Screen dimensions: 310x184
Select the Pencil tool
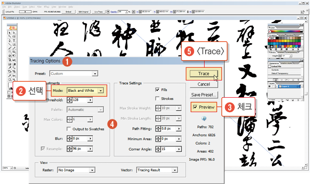coord(14,48)
